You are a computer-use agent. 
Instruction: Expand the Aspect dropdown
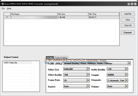[88, 86]
